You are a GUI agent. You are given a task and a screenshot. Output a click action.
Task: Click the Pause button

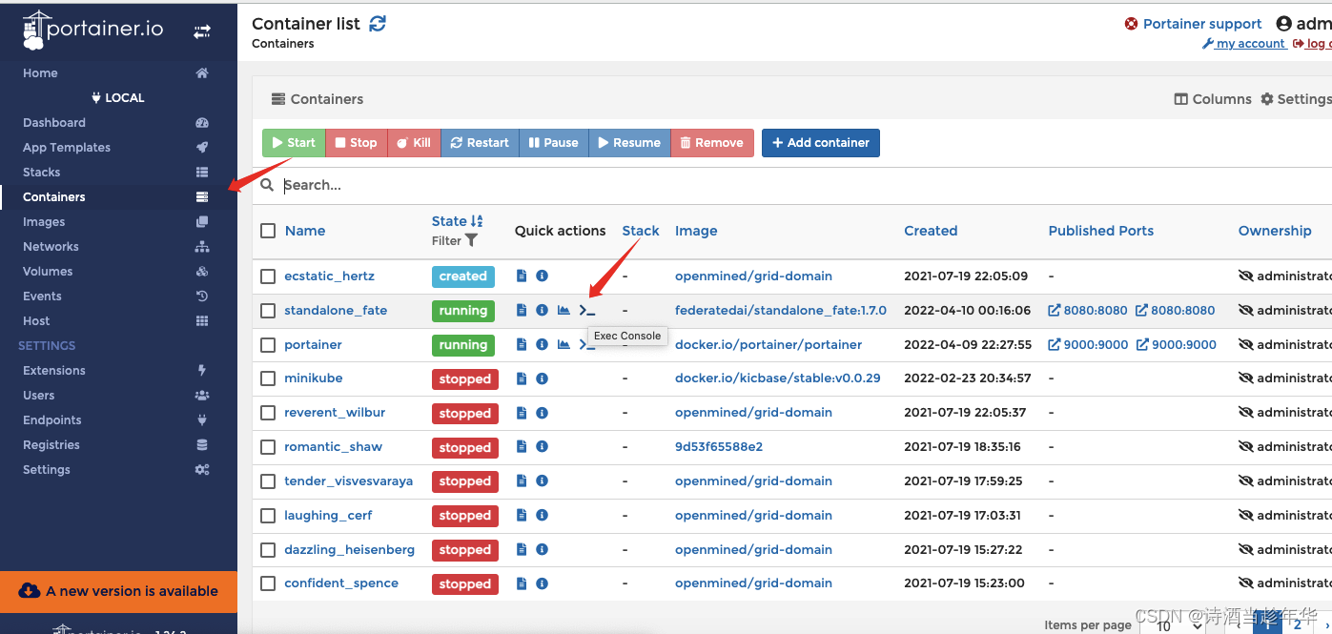(x=554, y=143)
